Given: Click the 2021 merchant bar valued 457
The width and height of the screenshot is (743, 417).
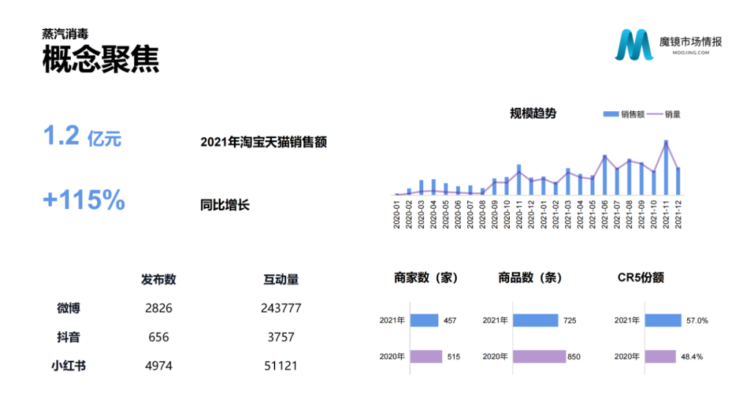Looking at the screenshot, I should click(x=424, y=320).
